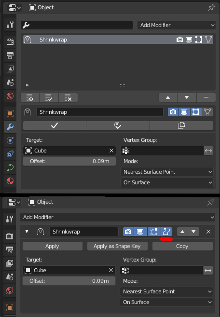Viewport: 220px width, 317px height.
Task: Click the upper Shrinkwrap name field
Action: click(x=100, y=112)
